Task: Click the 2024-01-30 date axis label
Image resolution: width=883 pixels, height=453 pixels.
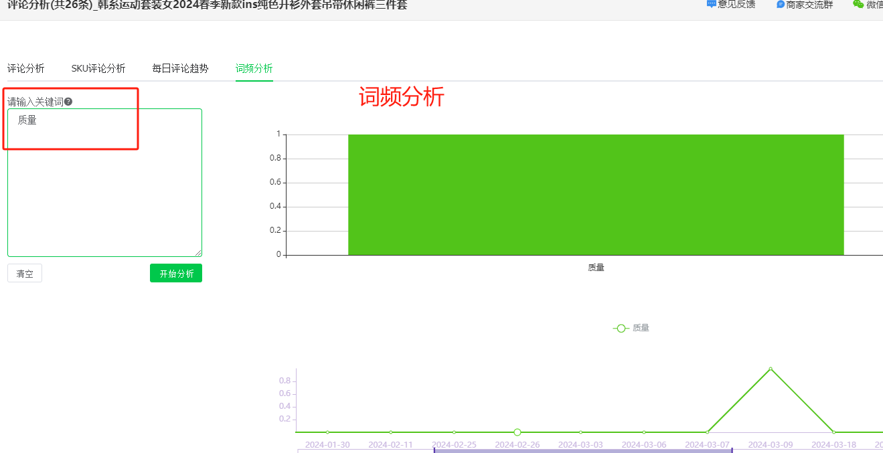Action: (x=327, y=444)
